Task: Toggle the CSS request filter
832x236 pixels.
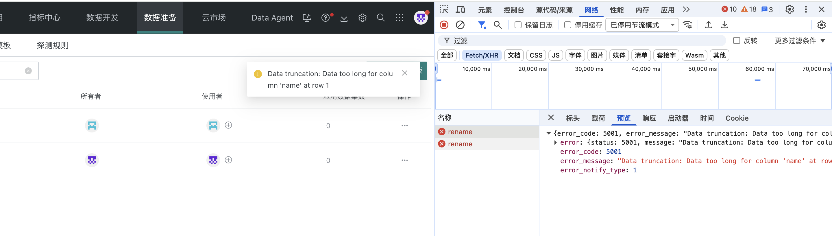Action: pyautogui.click(x=536, y=55)
